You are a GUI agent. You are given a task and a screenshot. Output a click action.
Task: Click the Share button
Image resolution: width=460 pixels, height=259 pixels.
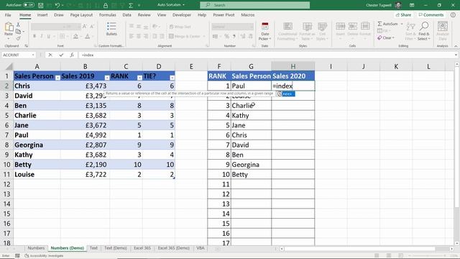click(403, 14)
